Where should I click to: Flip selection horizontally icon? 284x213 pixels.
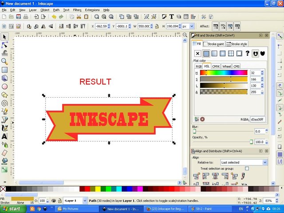pos(43,27)
